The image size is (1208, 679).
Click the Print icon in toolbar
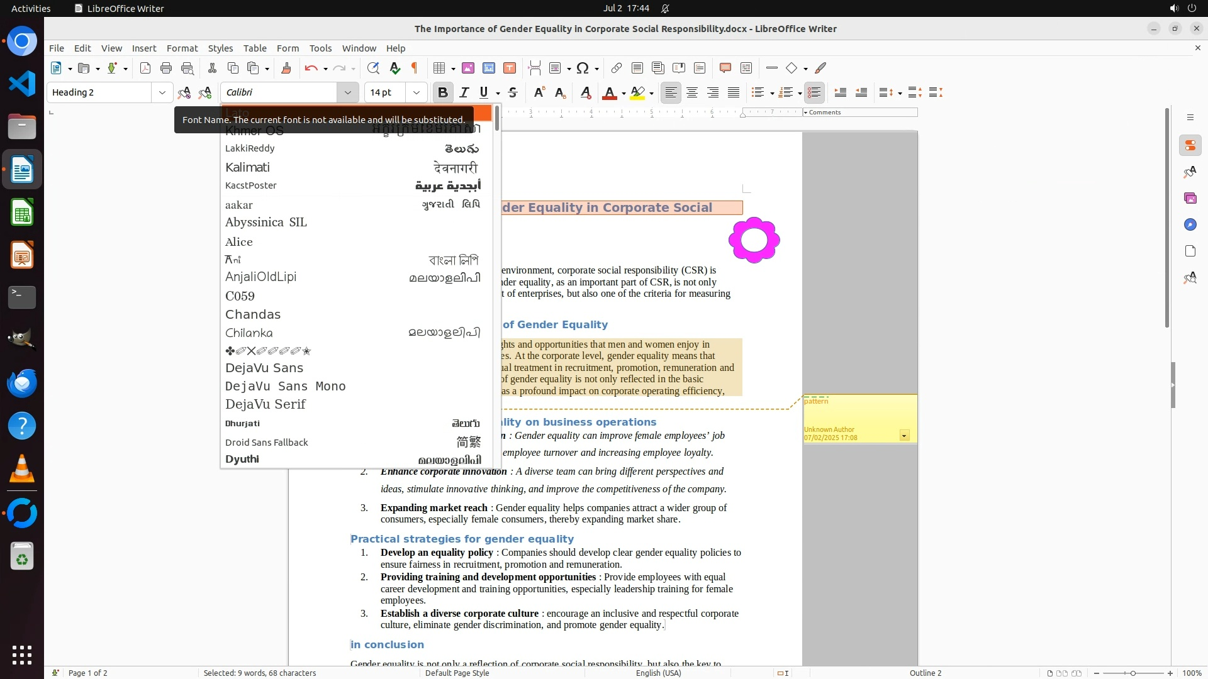tap(166, 68)
